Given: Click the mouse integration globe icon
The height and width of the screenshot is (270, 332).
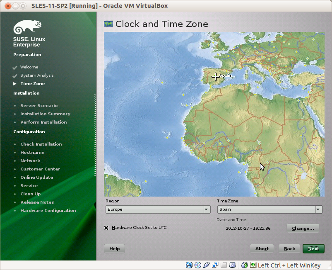Looking at the screenshot, I should (x=245, y=265).
